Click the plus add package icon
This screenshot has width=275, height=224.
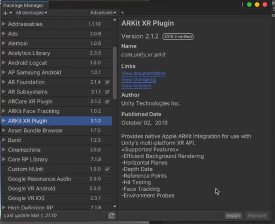5,13
